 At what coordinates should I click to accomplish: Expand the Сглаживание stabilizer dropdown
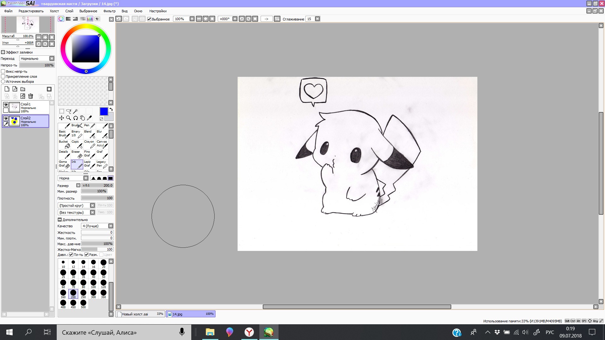tap(317, 19)
